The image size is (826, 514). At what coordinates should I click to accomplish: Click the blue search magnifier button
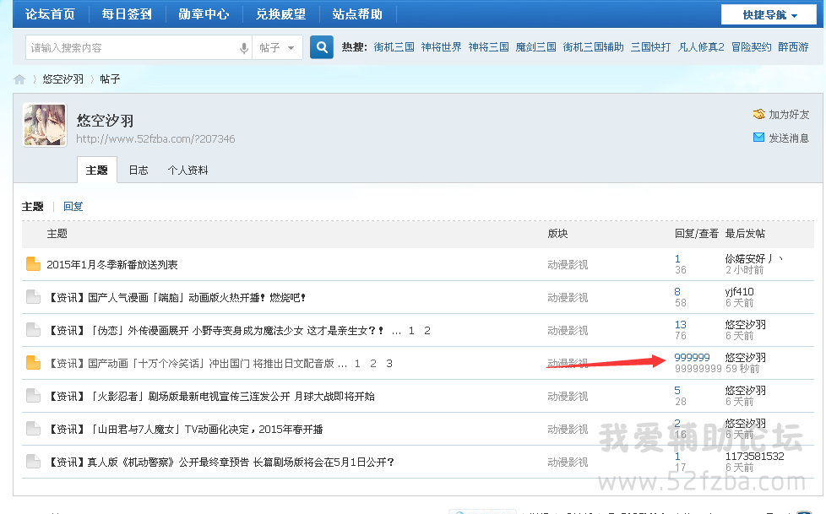(321, 47)
